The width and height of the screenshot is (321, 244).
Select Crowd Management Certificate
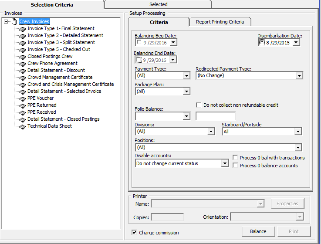point(60,77)
